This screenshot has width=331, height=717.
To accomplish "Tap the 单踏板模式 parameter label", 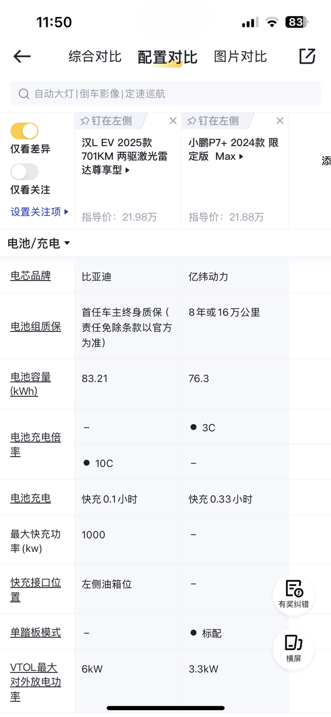I will (x=36, y=633).
